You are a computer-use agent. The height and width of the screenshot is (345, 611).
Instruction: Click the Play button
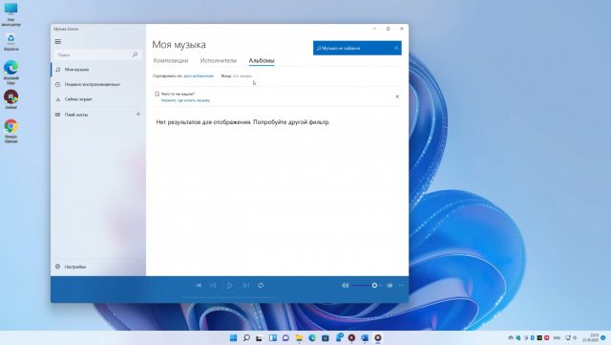(229, 286)
